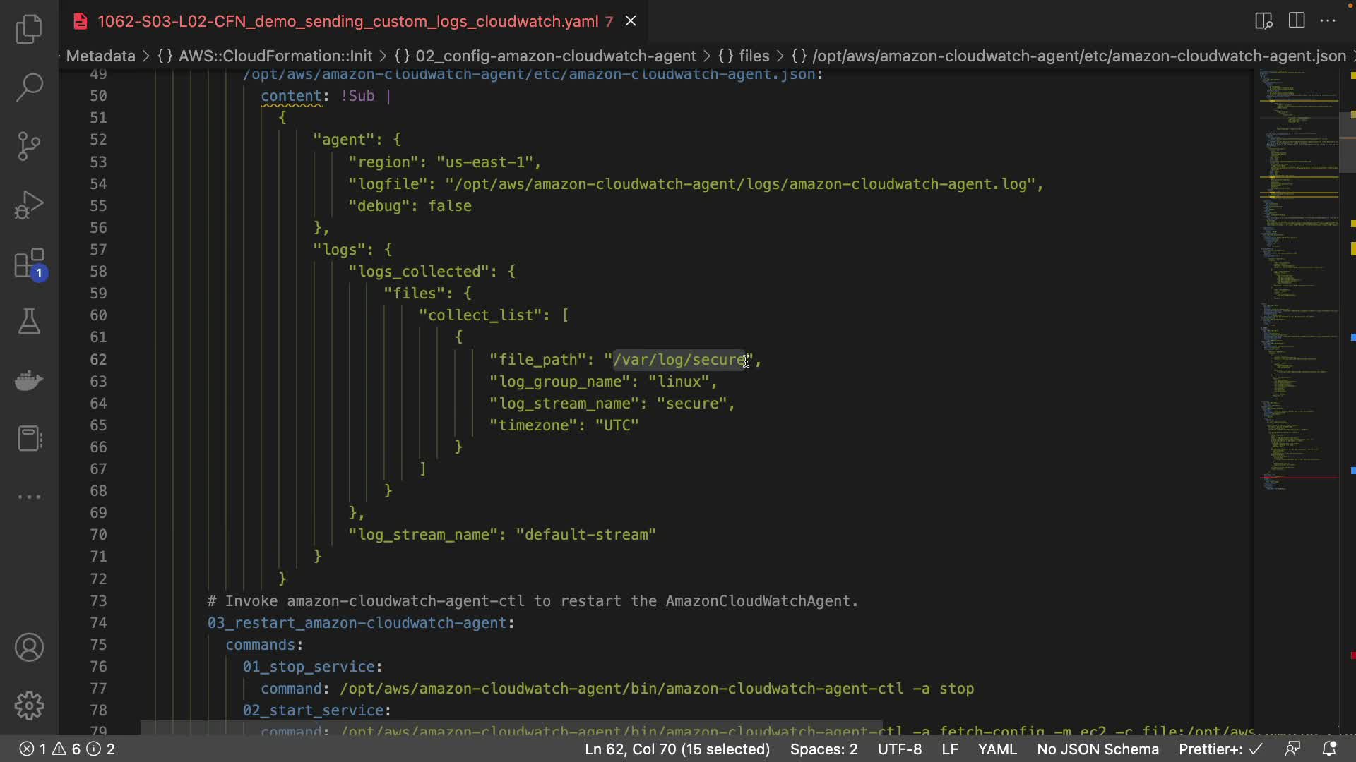Viewport: 1356px width, 762px height.
Task: Change indentation via Spaces: 2
Action: (x=823, y=749)
